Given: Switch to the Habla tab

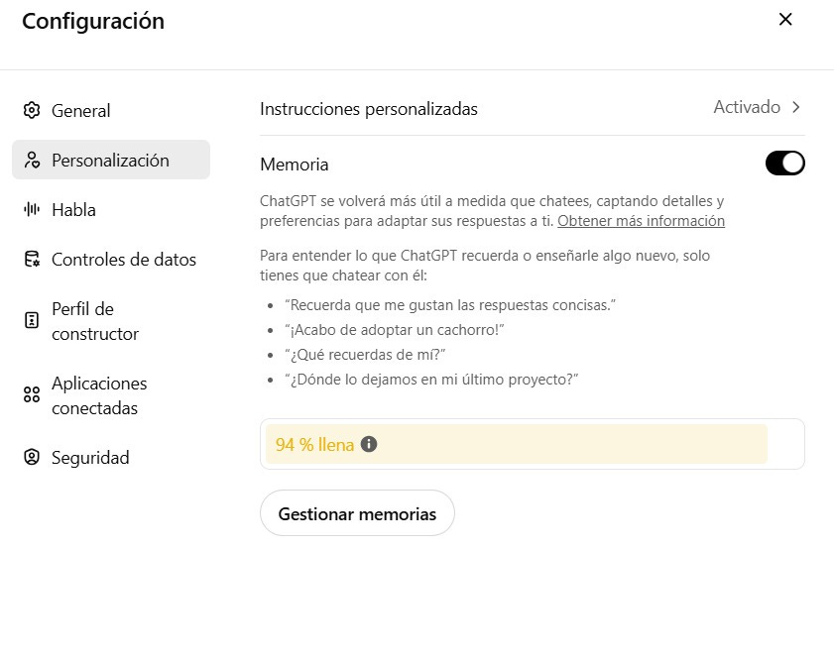Looking at the screenshot, I should (x=111, y=209).
